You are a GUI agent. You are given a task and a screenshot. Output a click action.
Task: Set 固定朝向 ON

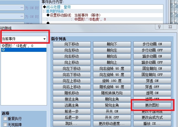pyautogui.click(x=152, y=68)
